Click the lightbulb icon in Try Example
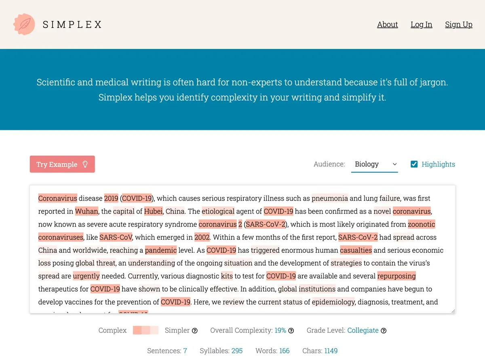 click(x=85, y=164)
